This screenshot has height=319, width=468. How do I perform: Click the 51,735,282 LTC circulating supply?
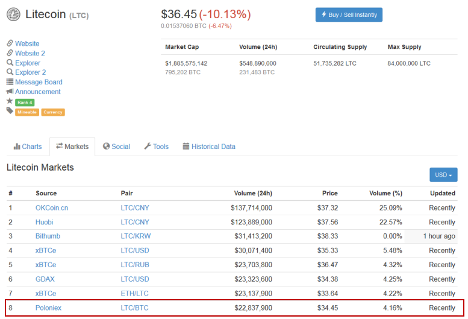pos(335,63)
